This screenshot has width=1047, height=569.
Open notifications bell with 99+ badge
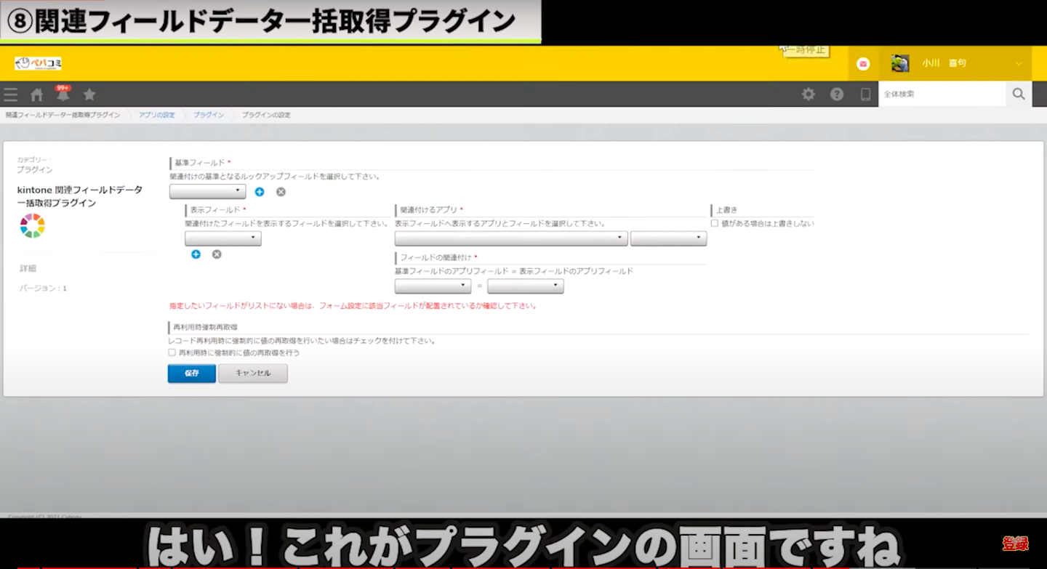[63, 94]
